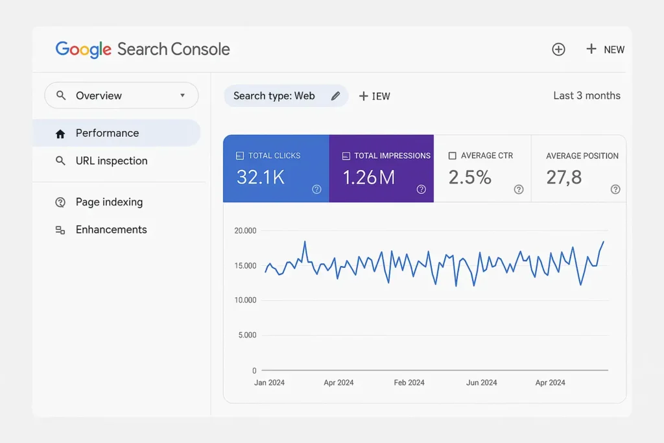Open the Search type: Web filter
Viewport: 664px width, 443px height.
pos(279,95)
